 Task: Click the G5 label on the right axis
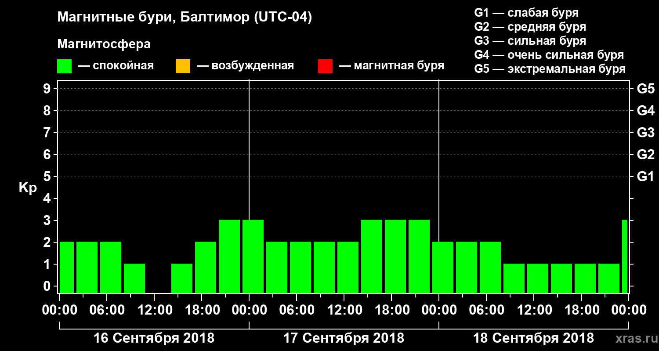pyautogui.click(x=646, y=89)
